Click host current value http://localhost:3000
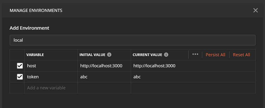265x108 pixels. click(x=154, y=66)
